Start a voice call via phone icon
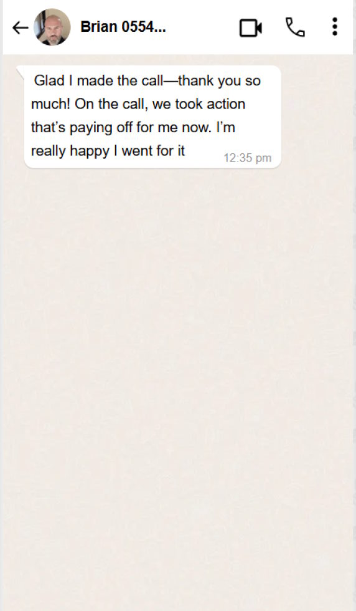The image size is (356, 611). click(295, 27)
